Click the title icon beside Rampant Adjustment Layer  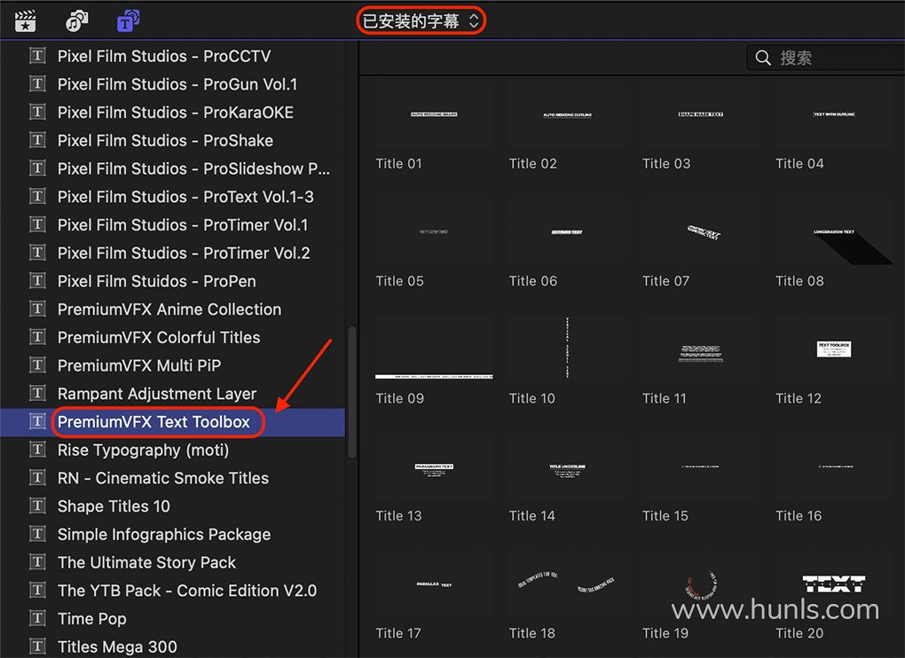37,394
